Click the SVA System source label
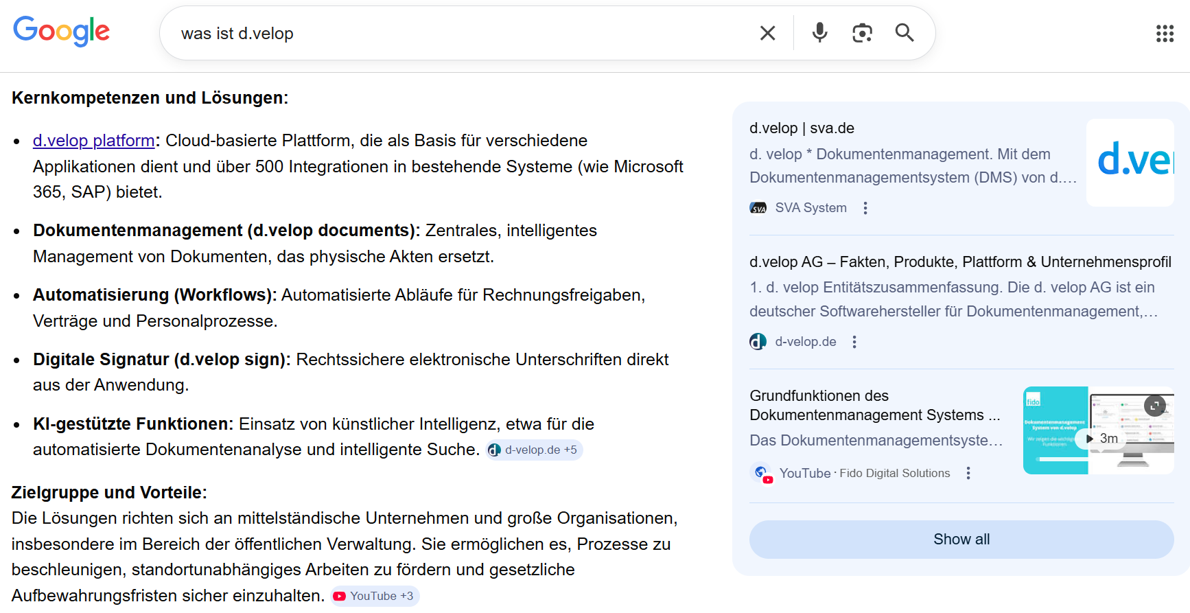The height and width of the screenshot is (613, 1190). [810, 208]
